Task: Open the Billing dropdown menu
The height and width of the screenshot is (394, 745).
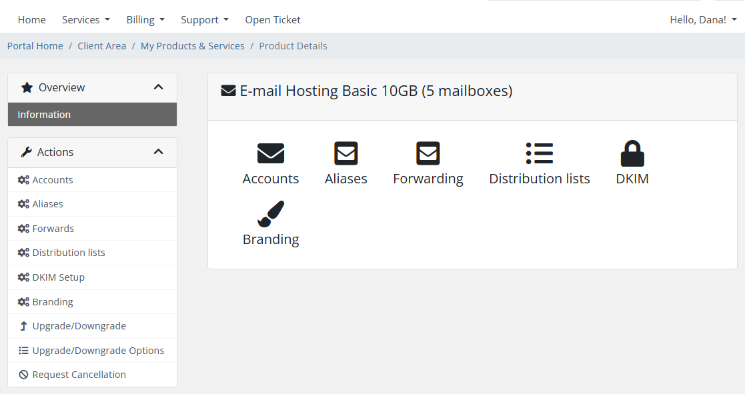Action: click(x=145, y=20)
